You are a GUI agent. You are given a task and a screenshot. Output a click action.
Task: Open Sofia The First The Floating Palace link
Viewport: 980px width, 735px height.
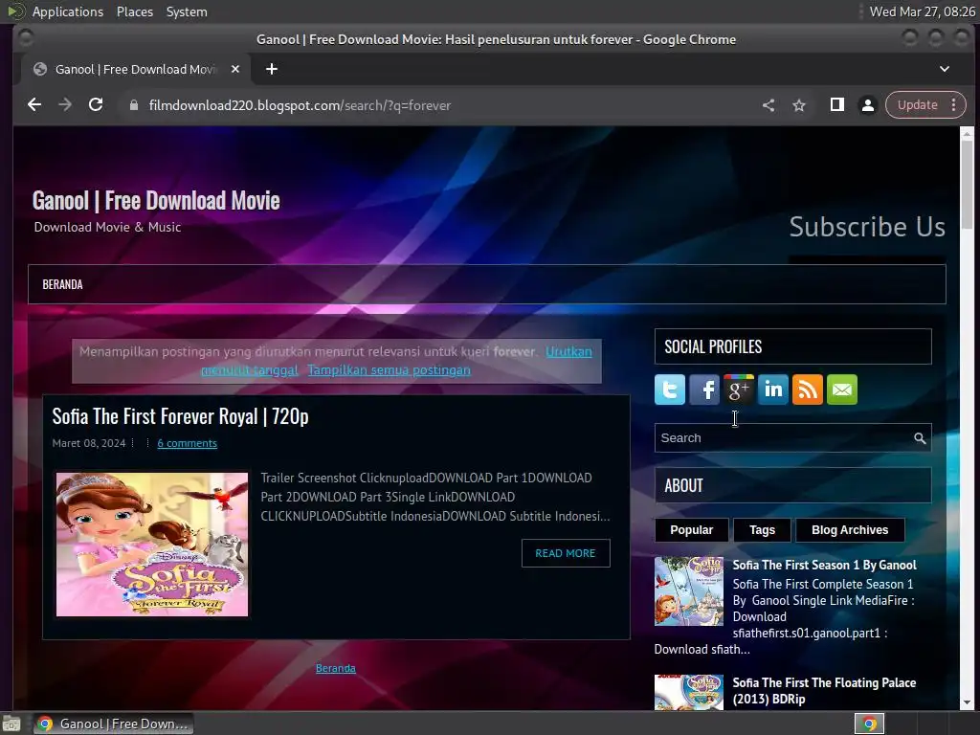point(824,691)
